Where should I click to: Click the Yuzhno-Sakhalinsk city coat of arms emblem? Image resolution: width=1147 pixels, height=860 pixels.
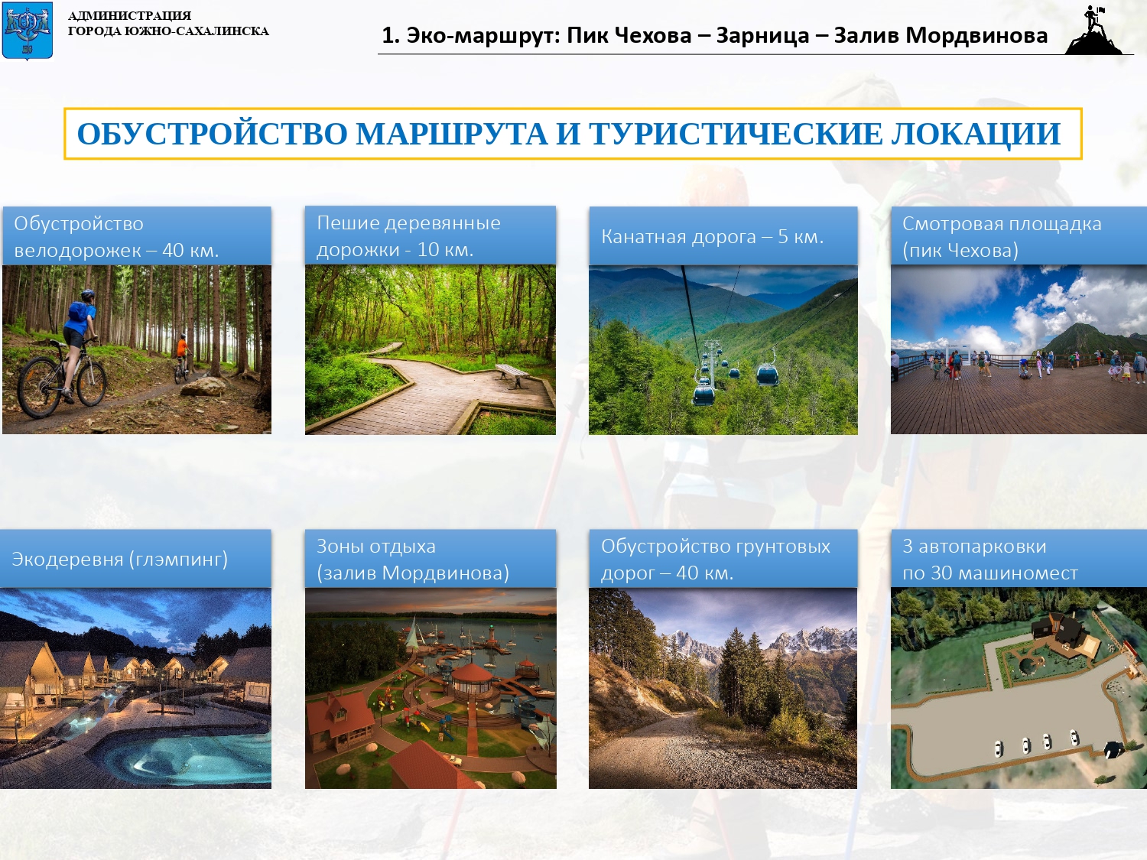tap(28, 30)
